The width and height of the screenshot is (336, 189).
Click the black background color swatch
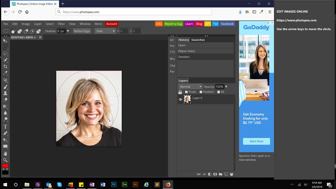click(5, 172)
